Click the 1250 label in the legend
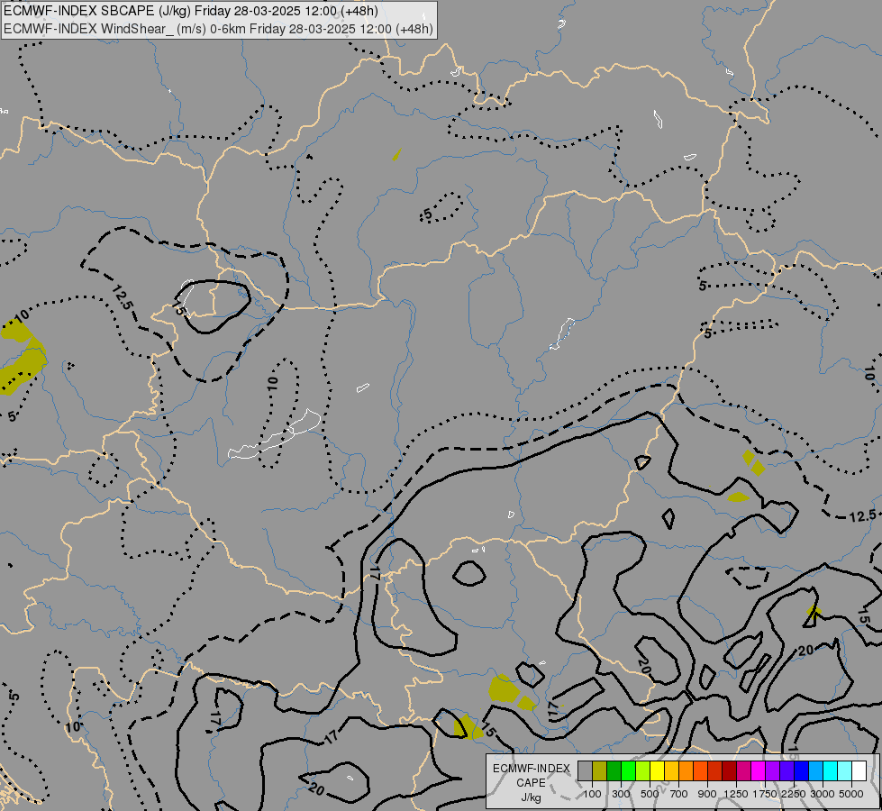 (736, 794)
